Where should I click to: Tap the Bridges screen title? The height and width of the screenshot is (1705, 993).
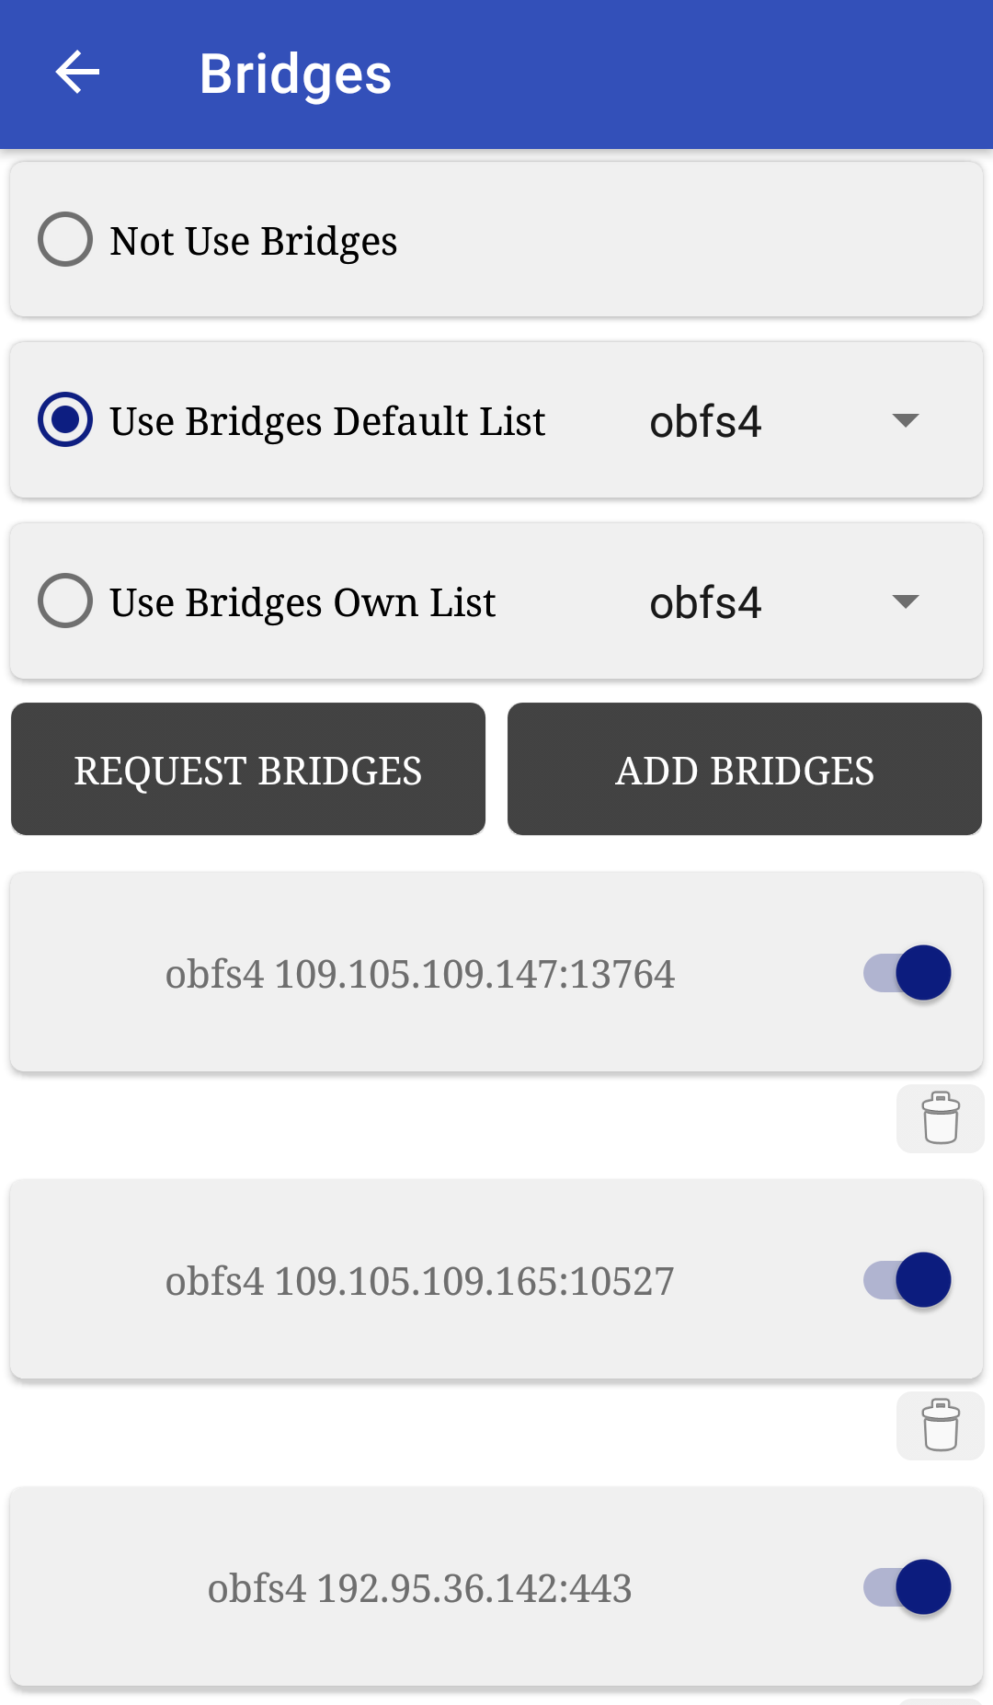[295, 74]
